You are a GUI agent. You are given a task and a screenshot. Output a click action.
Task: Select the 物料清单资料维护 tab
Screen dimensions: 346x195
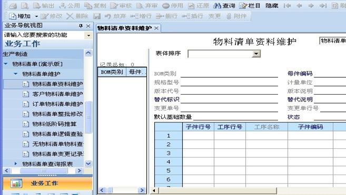tap(124, 28)
